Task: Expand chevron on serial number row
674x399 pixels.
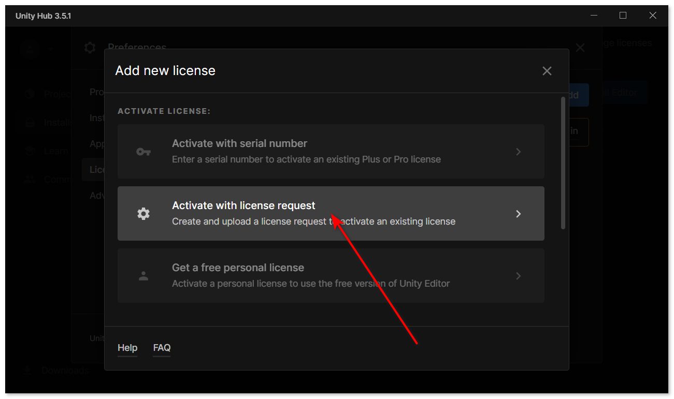Action: click(x=519, y=152)
